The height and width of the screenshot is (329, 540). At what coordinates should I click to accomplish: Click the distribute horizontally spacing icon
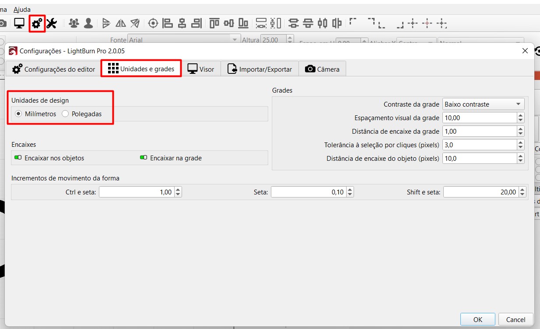coord(261,23)
